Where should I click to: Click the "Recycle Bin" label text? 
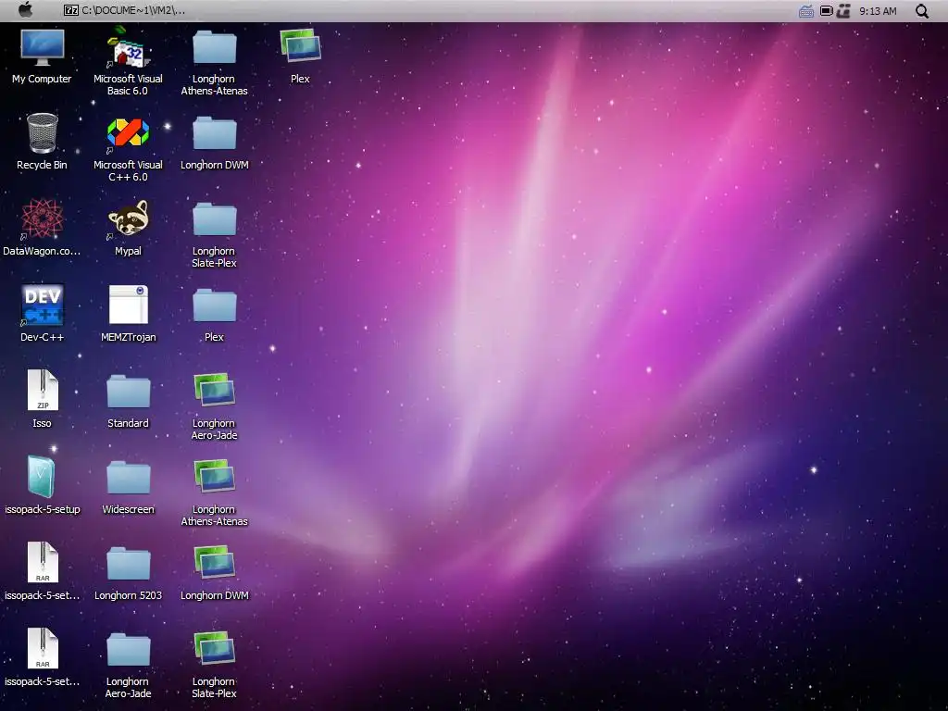42,165
